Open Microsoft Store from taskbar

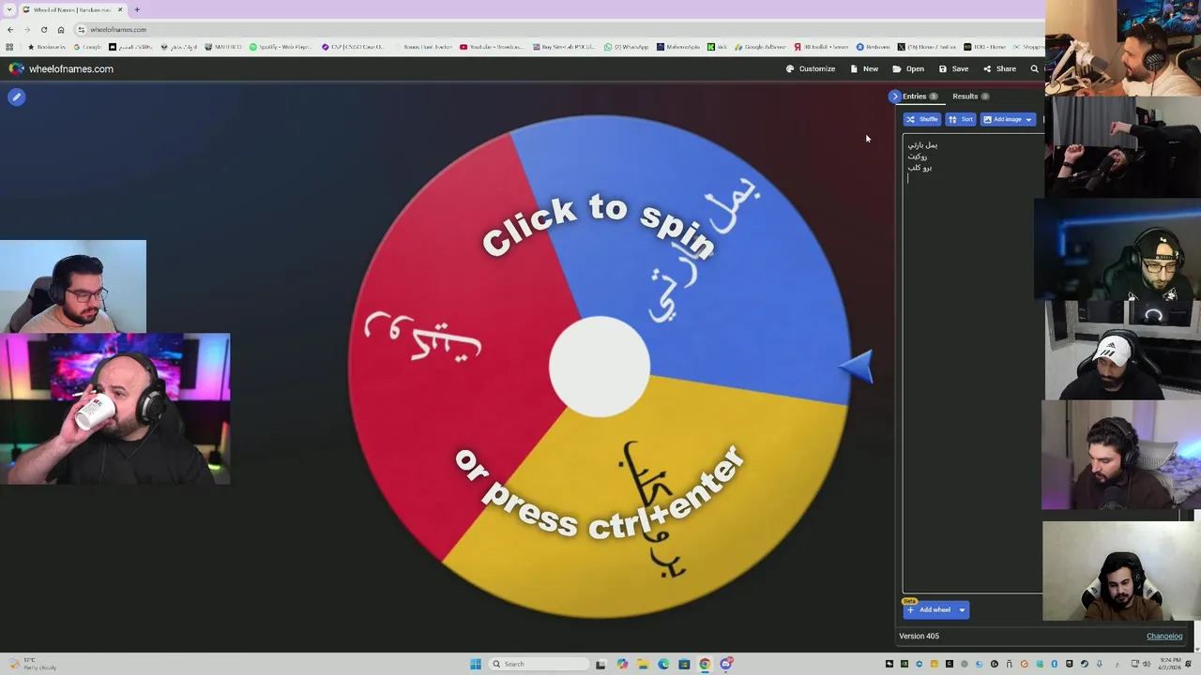click(x=684, y=664)
